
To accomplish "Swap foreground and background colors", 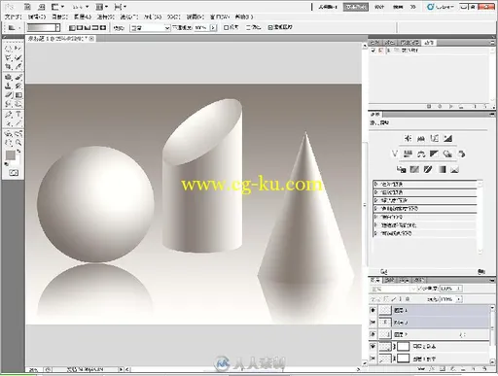I will 18,151.
